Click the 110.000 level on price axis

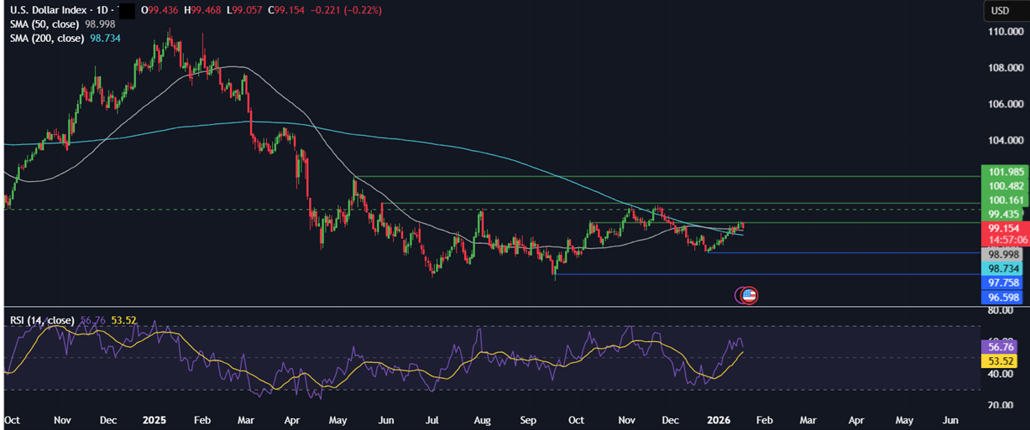1006,32
